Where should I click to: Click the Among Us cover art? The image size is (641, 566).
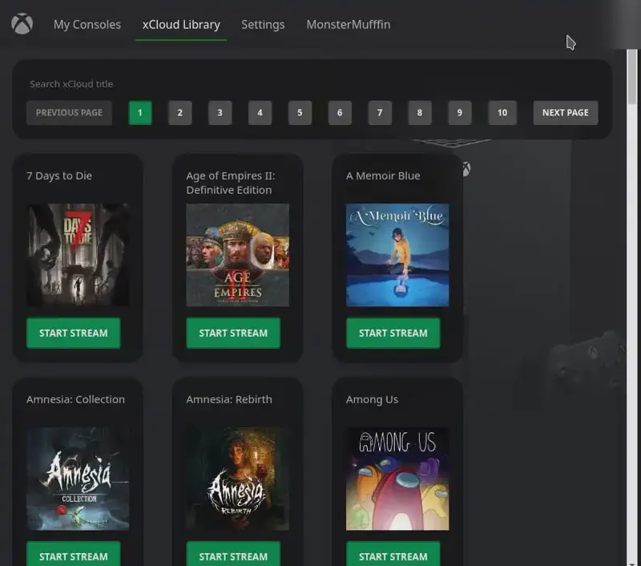397,479
